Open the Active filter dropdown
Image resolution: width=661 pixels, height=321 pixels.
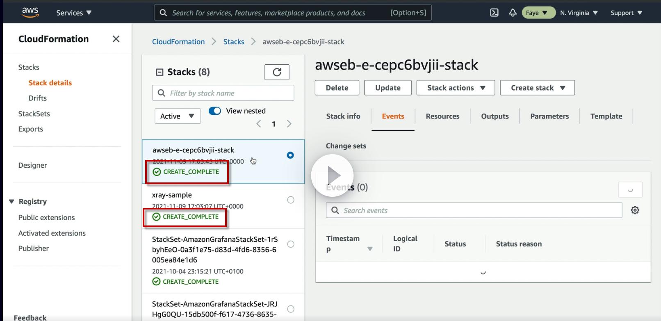pyautogui.click(x=178, y=116)
